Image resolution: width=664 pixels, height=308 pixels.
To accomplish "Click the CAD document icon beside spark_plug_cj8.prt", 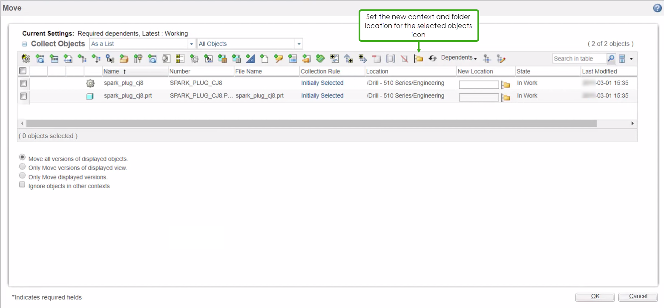I will pyautogui.click(x=90, y=96).
